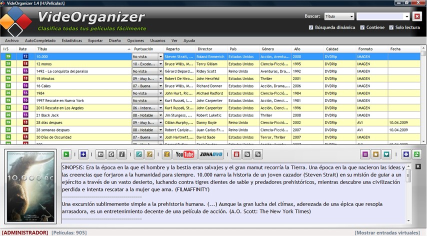427x236 pixels.
Task: Click the teal heart icon
Action: pos(386,154)
